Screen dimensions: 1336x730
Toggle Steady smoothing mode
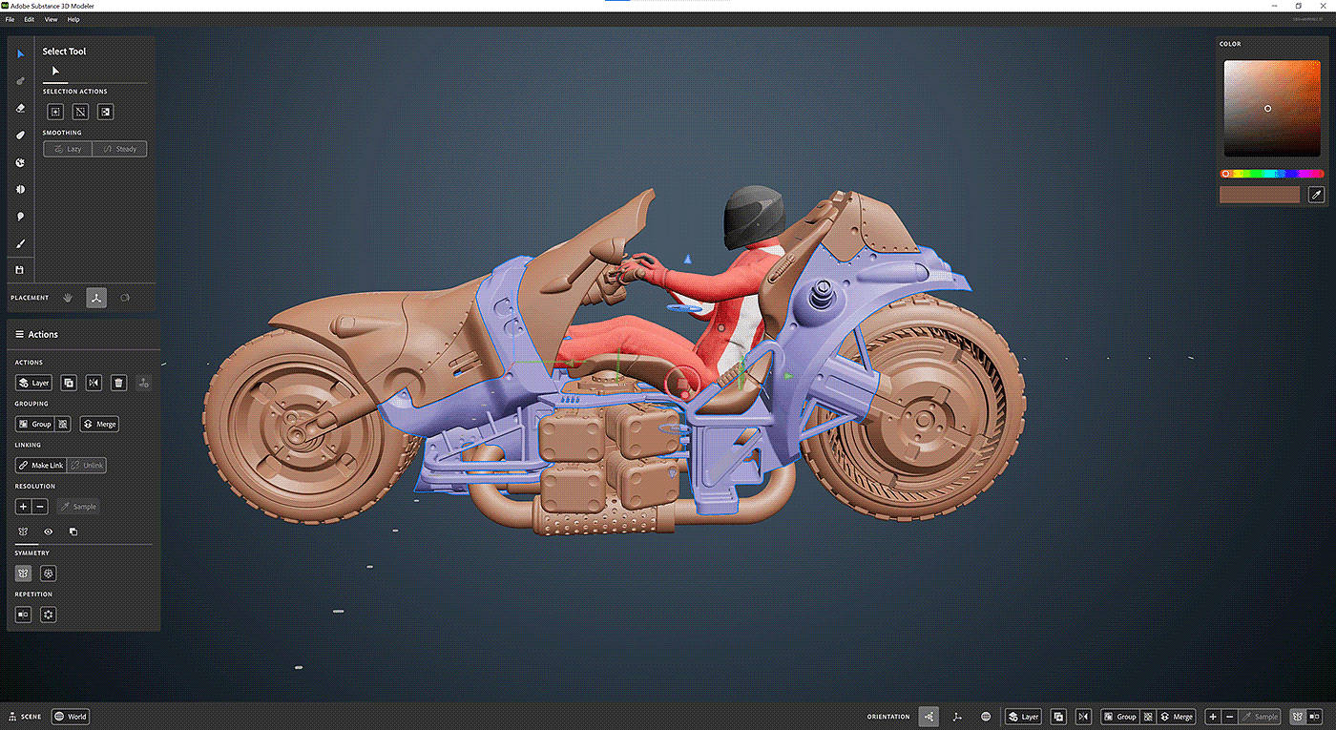(120, 149)
